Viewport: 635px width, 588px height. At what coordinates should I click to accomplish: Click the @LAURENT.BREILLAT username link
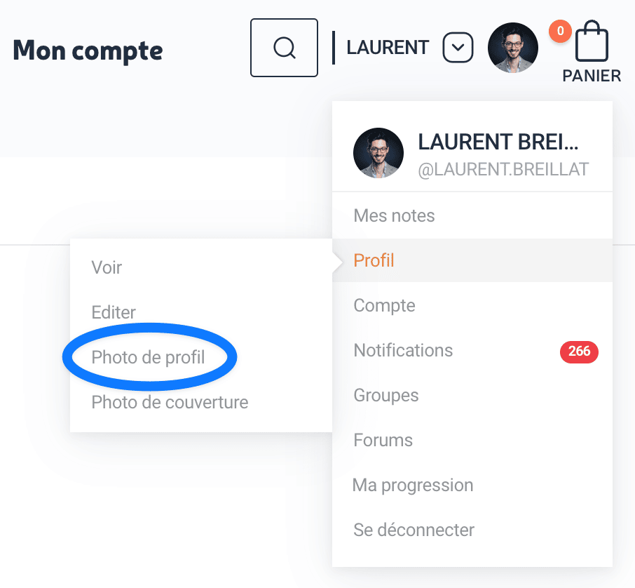503,169
